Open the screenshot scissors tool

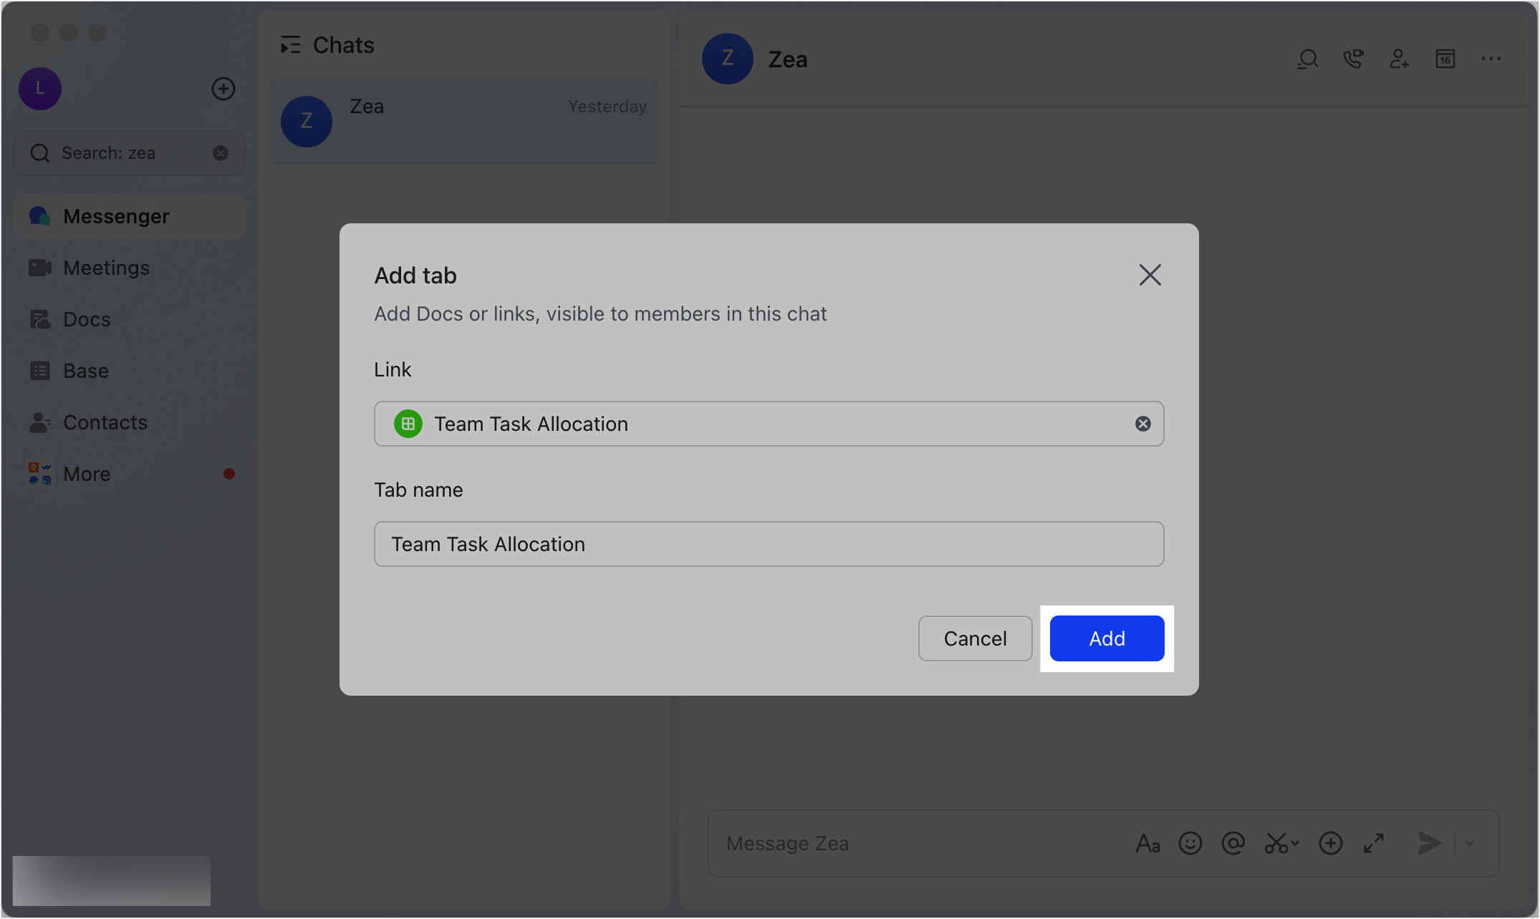tap(1278, 843)
